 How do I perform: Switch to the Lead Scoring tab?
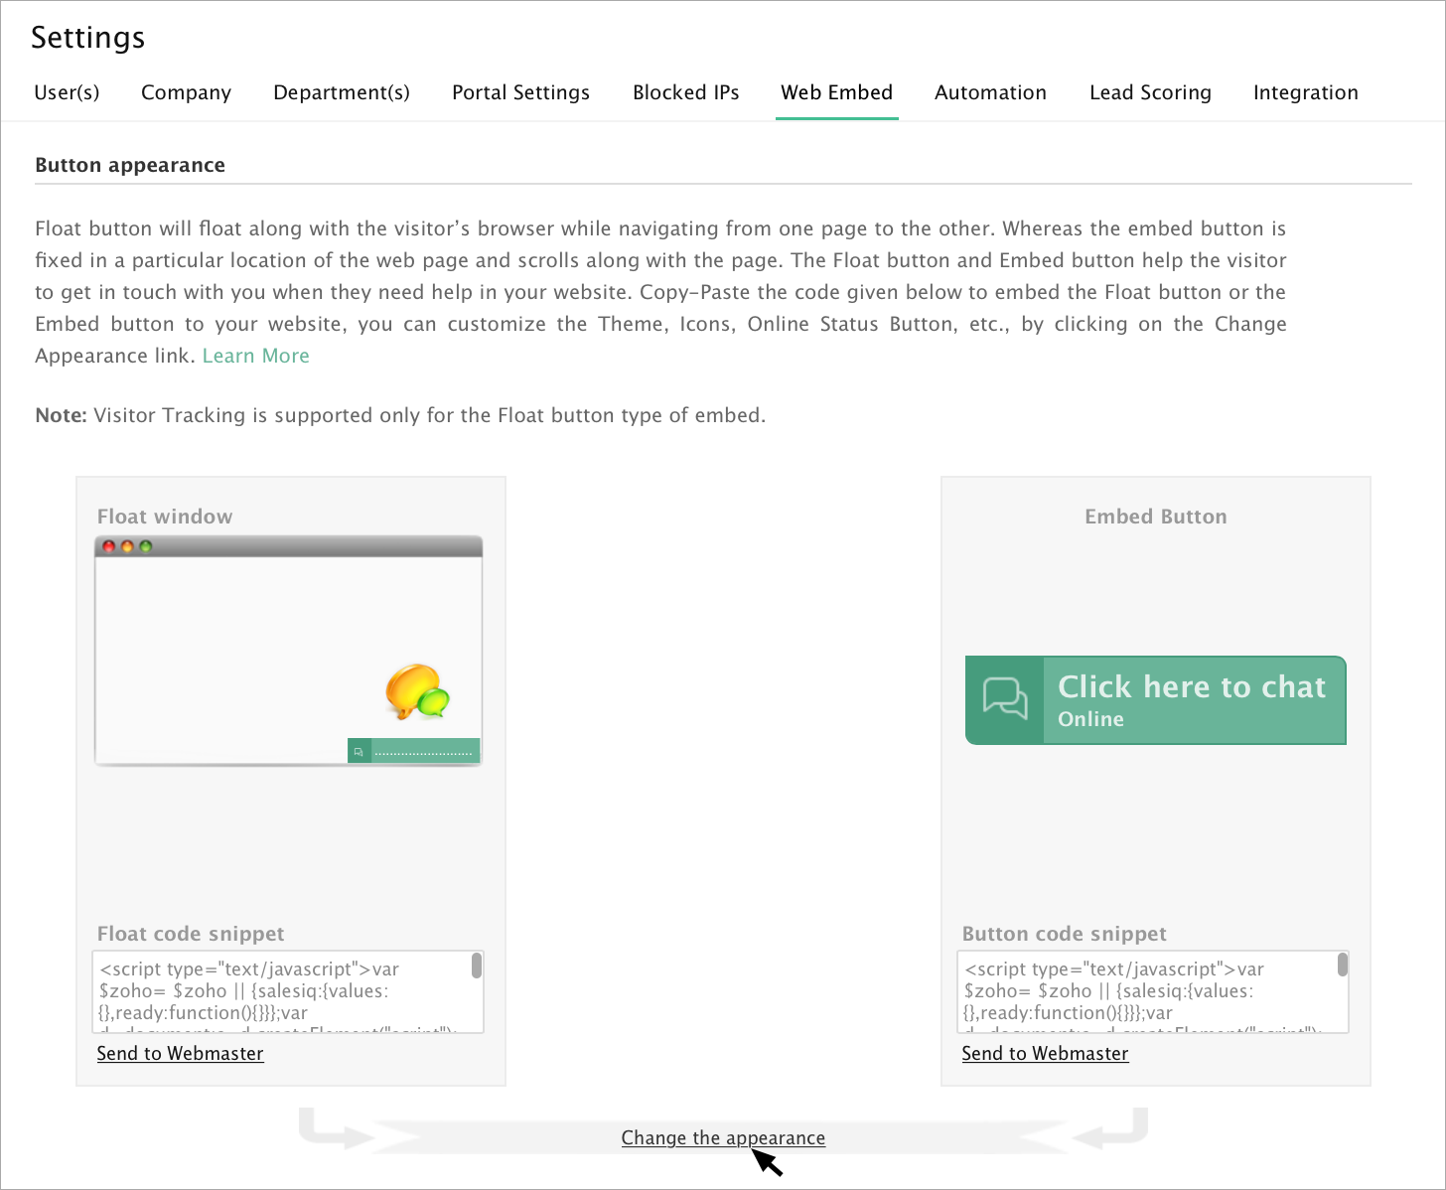click(x=1150, y=92)
